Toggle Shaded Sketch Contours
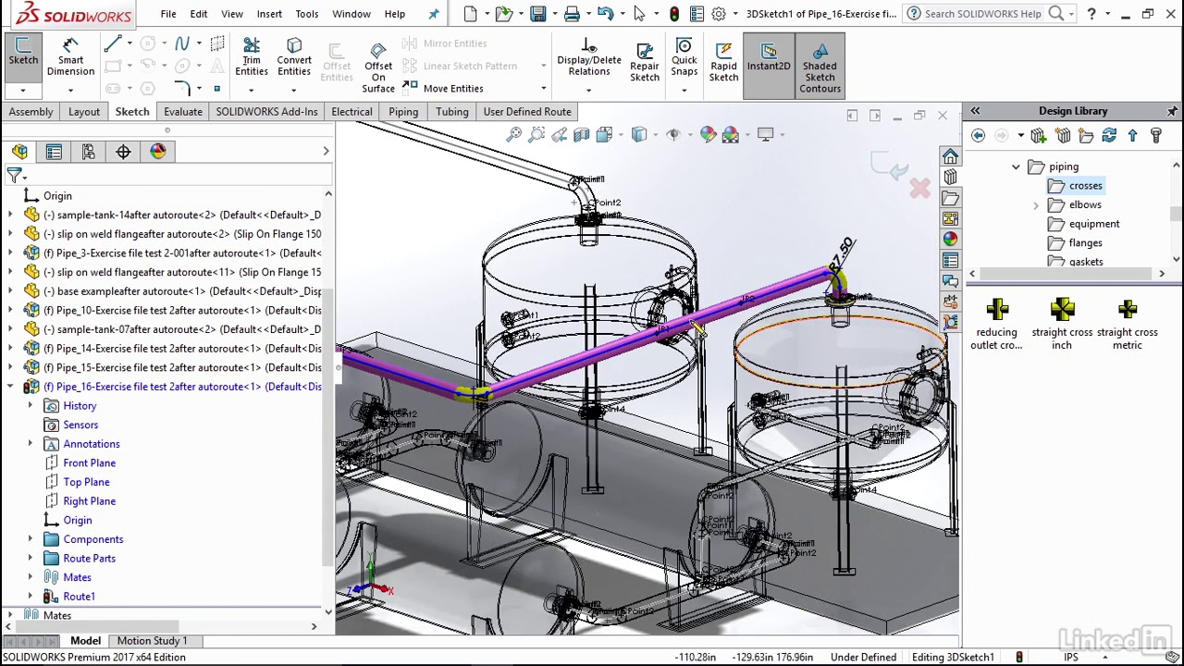The height and width of the screenshot is (666, 1184). point(820,67)
